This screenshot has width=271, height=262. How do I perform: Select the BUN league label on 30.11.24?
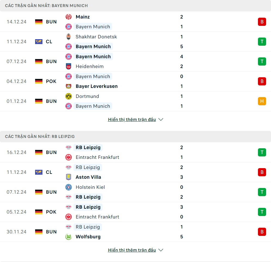[51, 232]
